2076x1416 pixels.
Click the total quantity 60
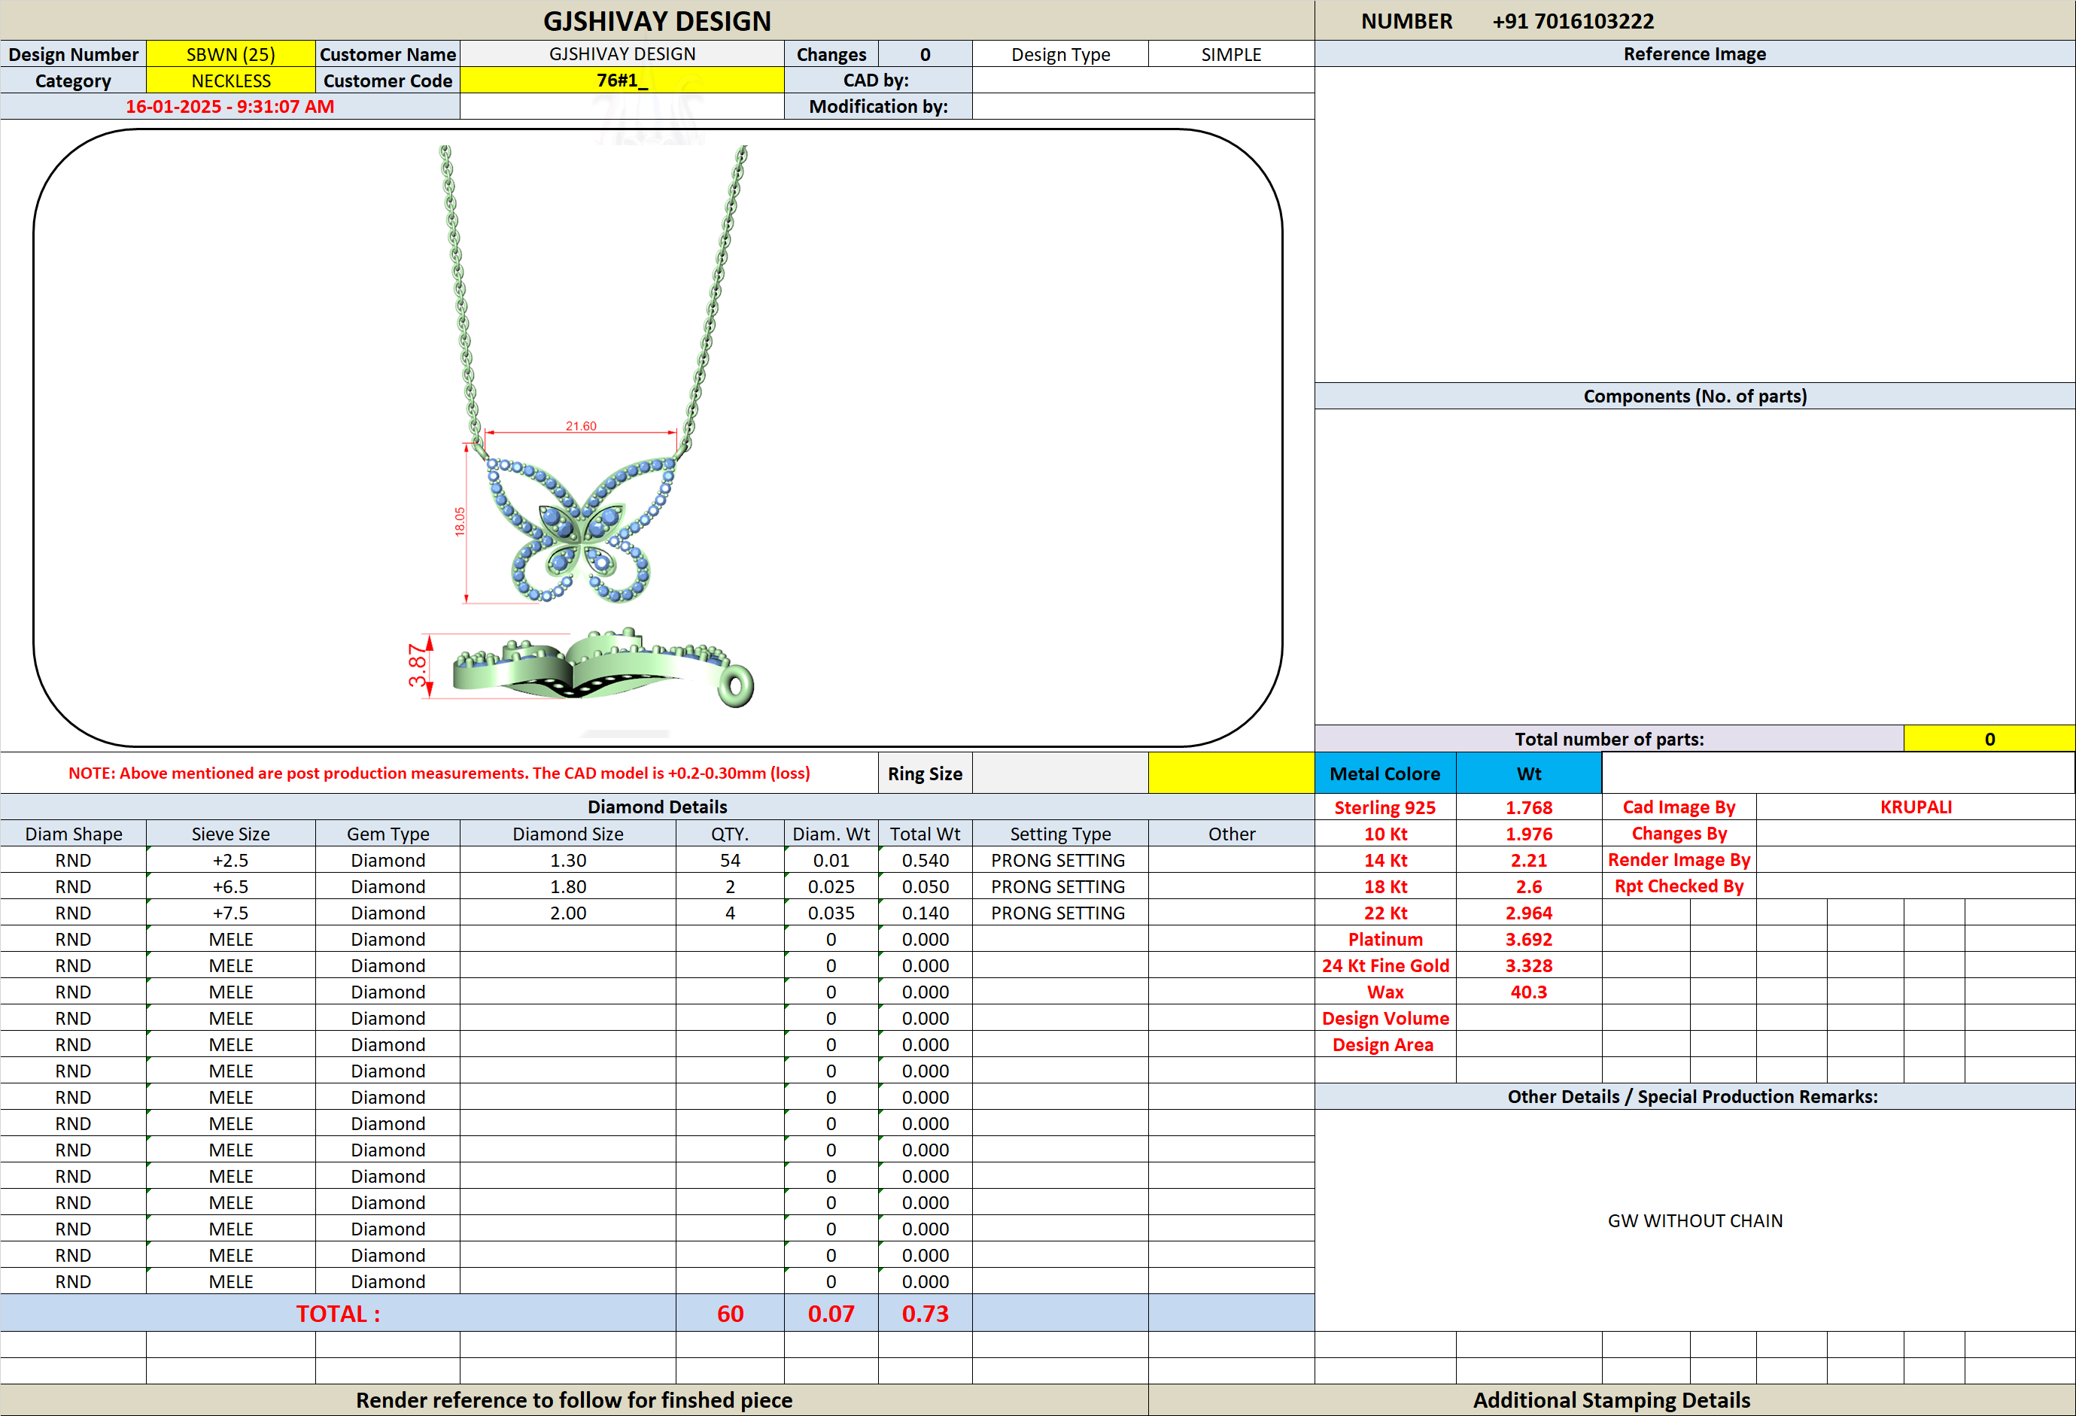click(730, 1313)
